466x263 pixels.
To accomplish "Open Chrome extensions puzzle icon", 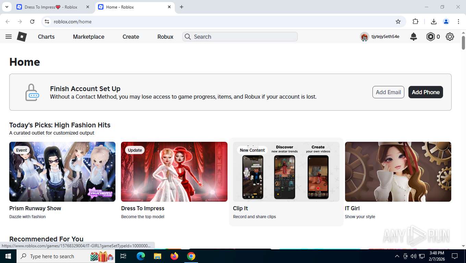I will coord(416,22).
